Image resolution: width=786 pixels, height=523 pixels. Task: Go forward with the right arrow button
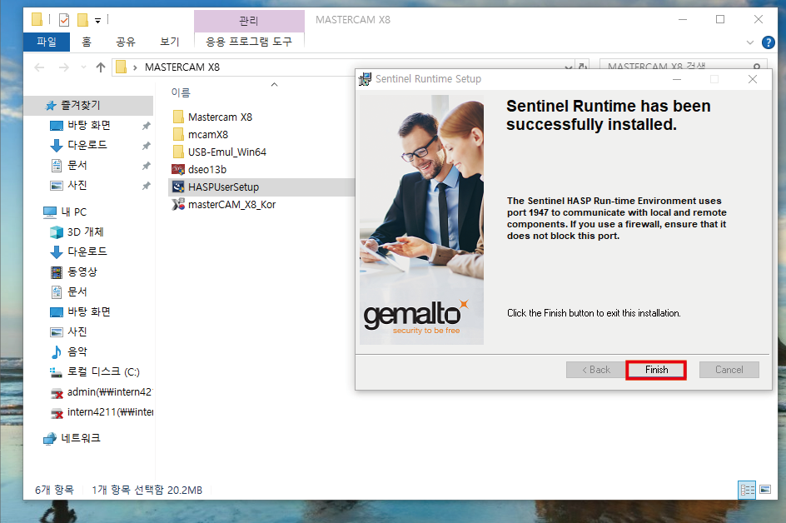pyautogui.click(x=63, y=67)
